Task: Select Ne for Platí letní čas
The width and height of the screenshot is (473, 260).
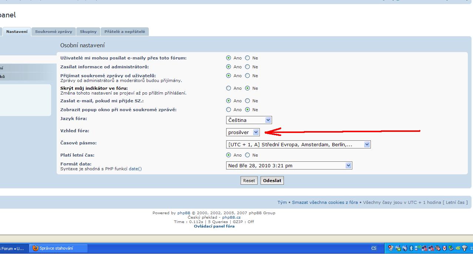Action: 248,155
